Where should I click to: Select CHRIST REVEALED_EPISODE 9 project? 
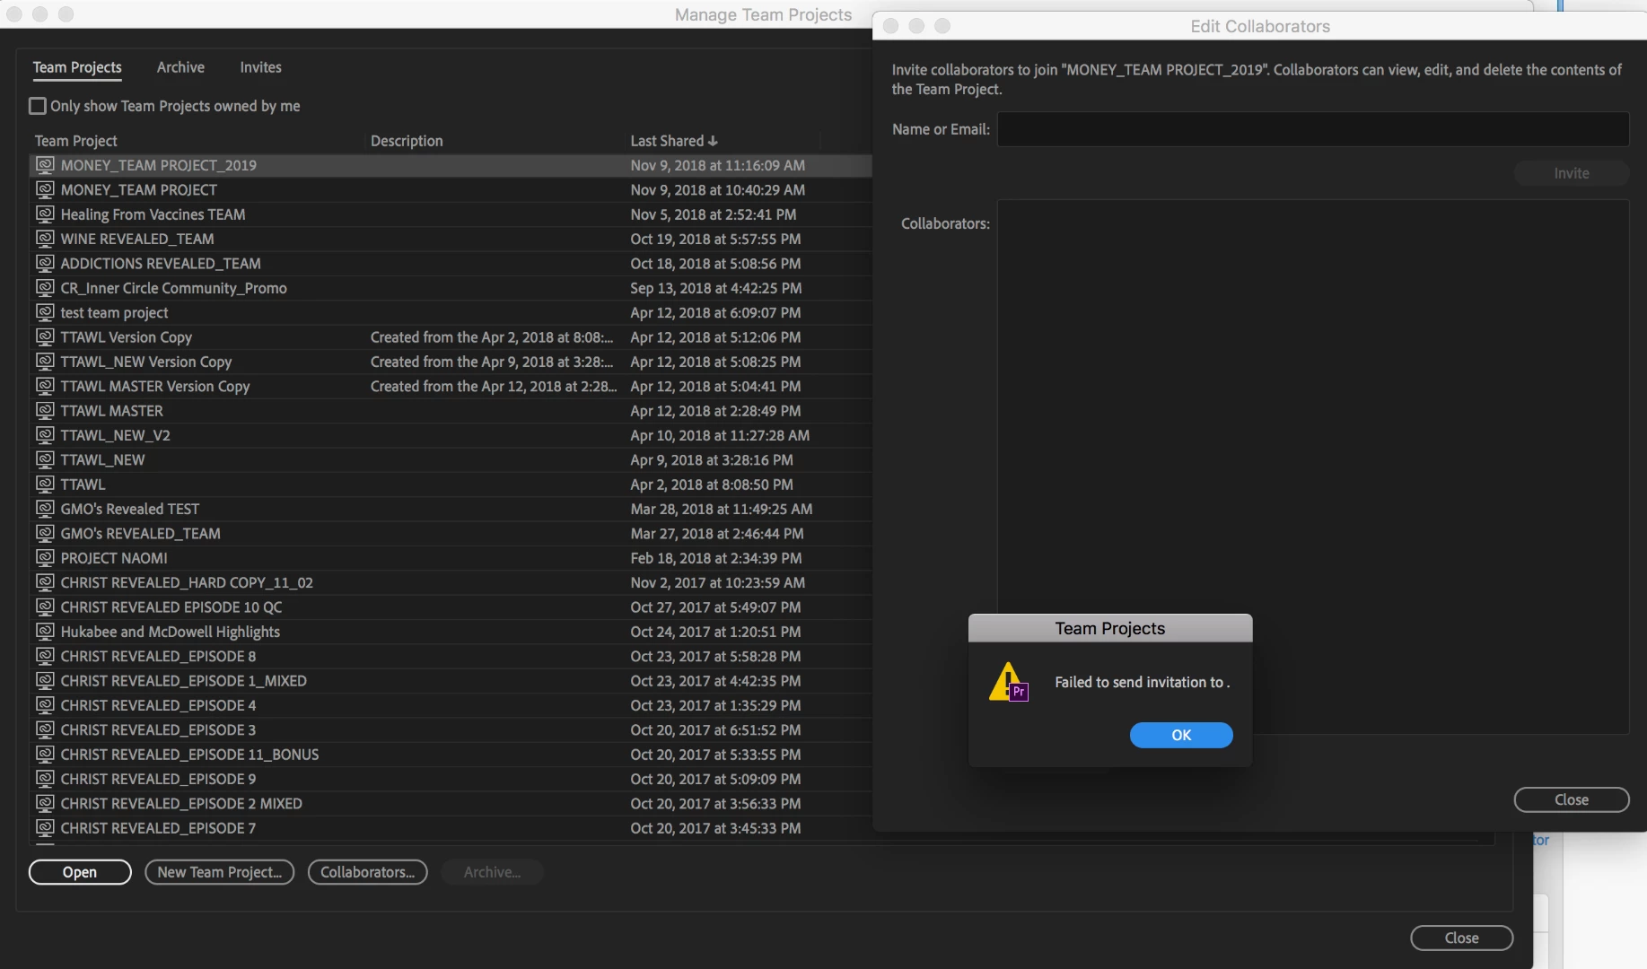(451, 779)
